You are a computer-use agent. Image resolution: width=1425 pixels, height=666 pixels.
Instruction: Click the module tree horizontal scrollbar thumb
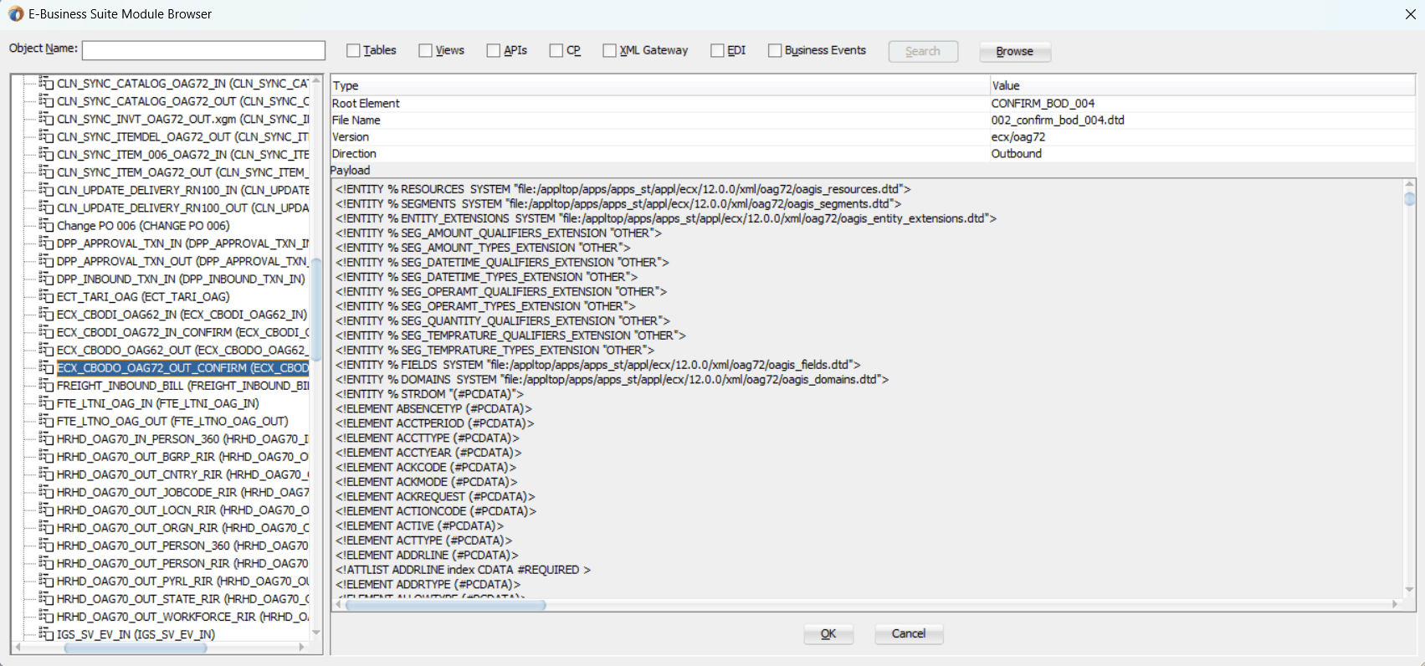coord(136,648)
